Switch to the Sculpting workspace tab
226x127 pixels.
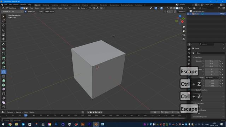point(55,5)
